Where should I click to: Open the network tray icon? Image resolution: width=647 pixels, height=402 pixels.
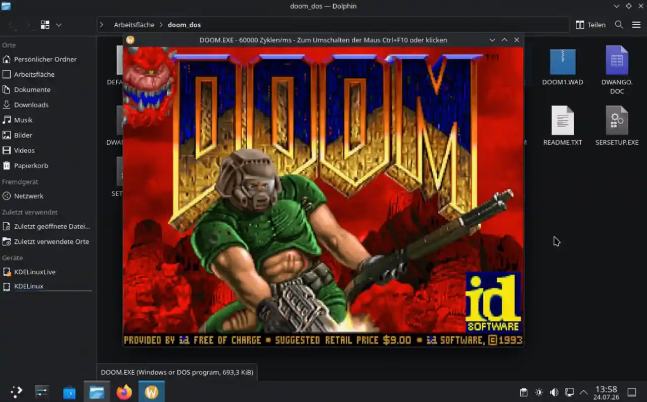coord(569,392)
